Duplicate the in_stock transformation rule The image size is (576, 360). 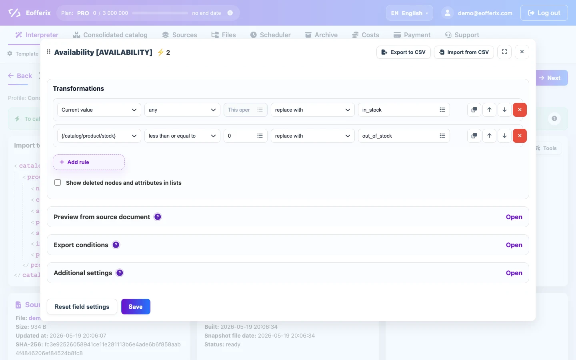[x=474, y=110]
